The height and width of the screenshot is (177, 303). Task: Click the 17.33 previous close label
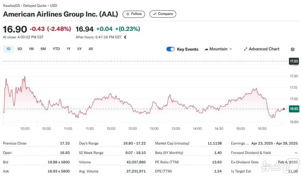coord(294,61)
